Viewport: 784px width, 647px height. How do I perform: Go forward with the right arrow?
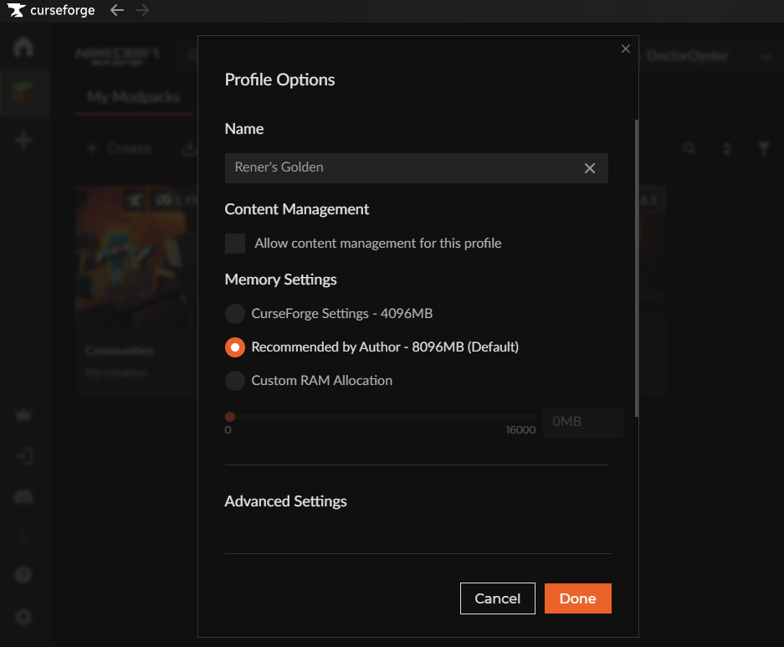(x=142, y=10)
